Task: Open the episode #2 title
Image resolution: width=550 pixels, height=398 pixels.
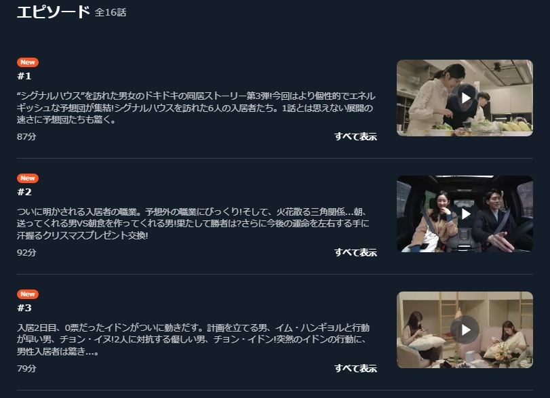Action: tap(24, 192)
